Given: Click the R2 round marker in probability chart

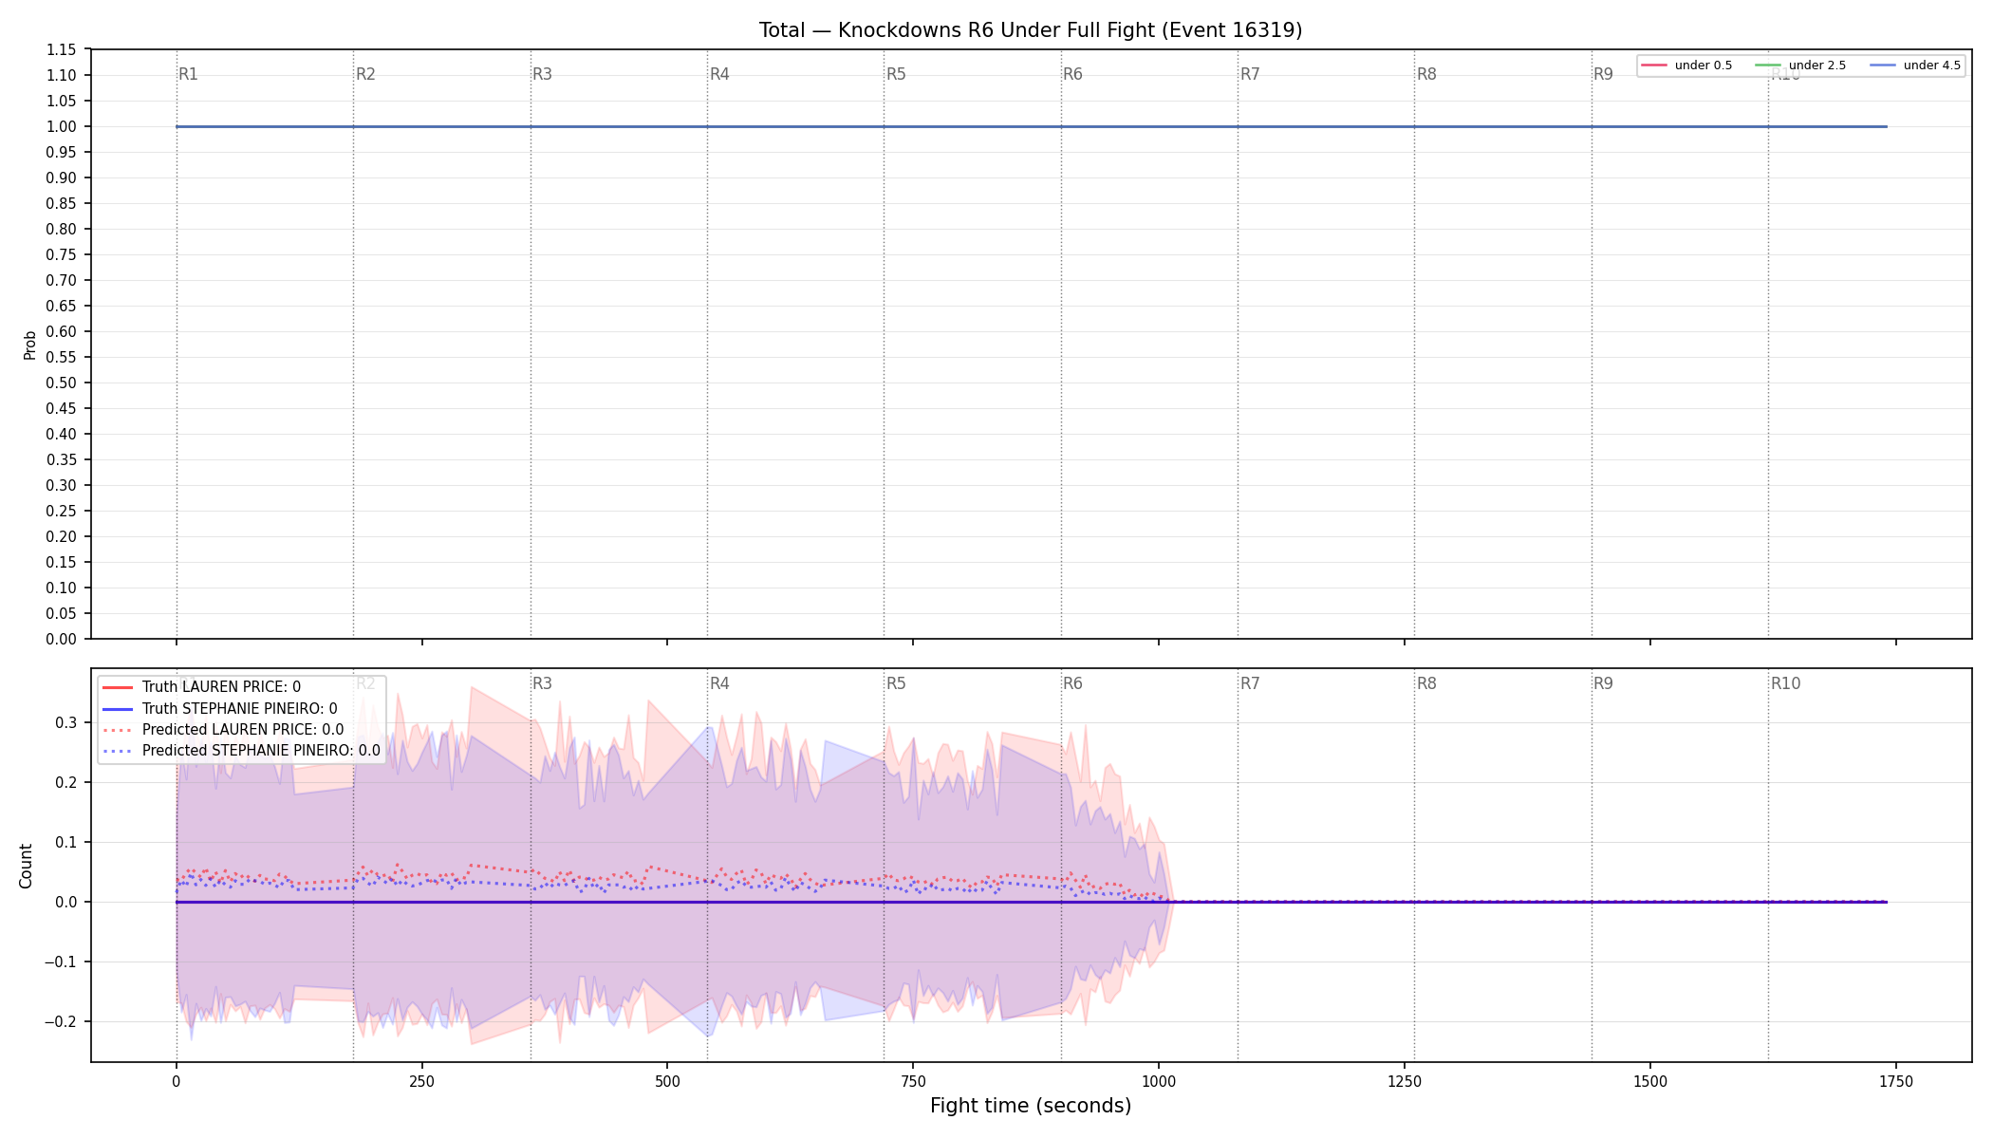Looking at the screenshot, I should click(365, 74).
